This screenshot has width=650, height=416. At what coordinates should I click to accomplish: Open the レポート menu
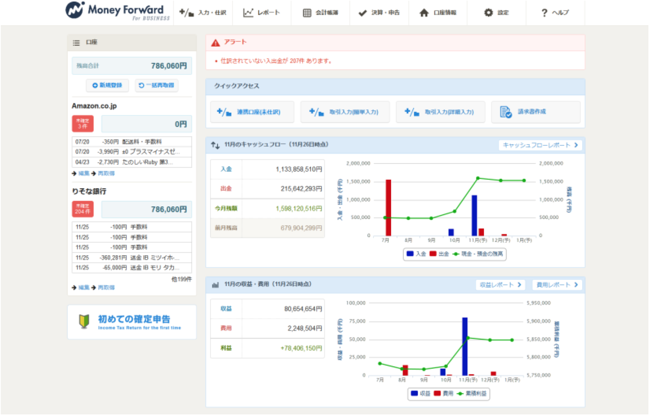pos(261,13)
